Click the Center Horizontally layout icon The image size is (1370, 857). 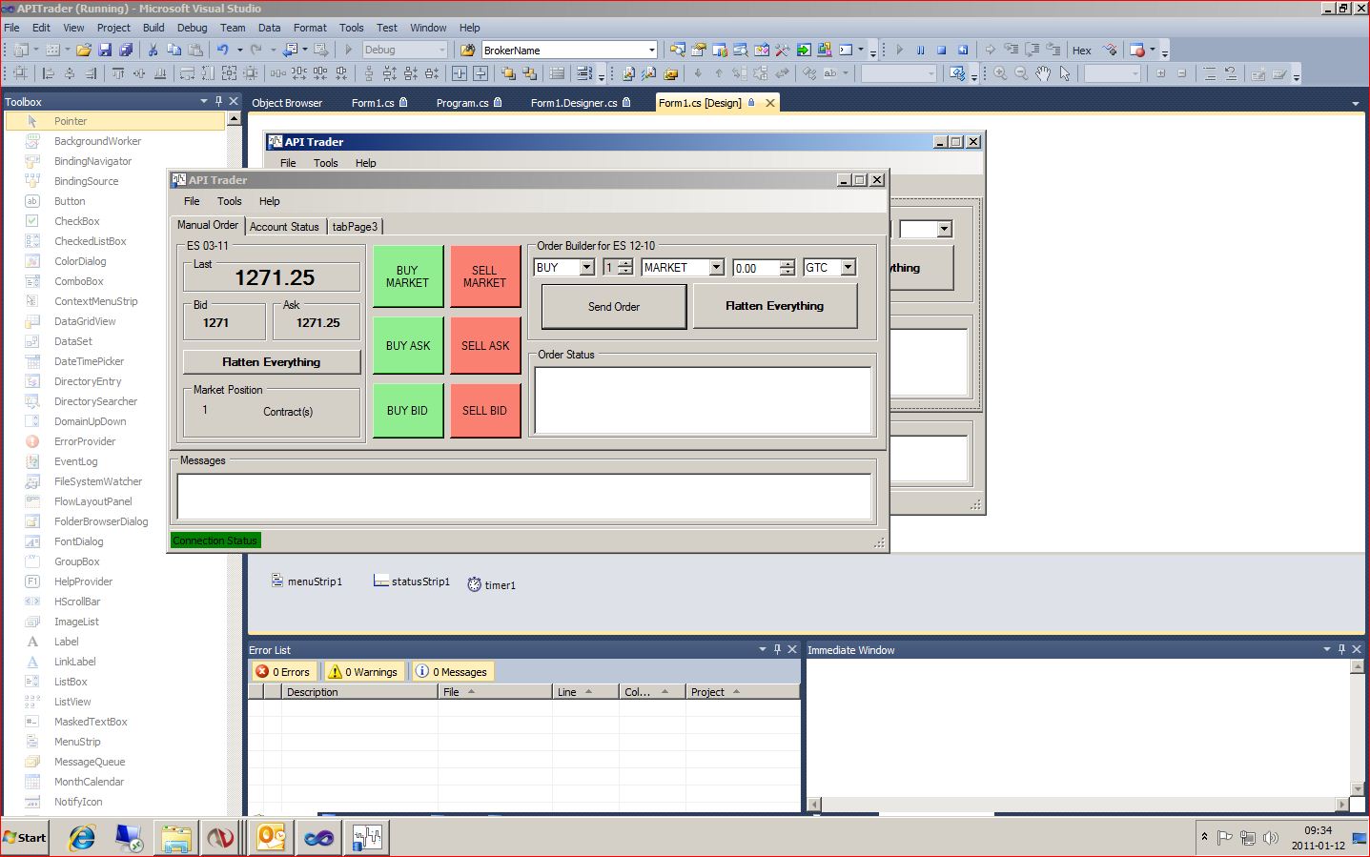(x=460, y=73)
